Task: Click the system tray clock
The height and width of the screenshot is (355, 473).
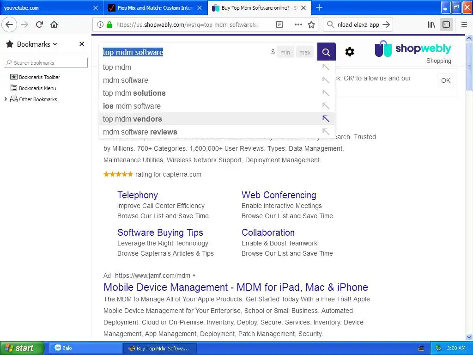Action: [x=456, y=348]
